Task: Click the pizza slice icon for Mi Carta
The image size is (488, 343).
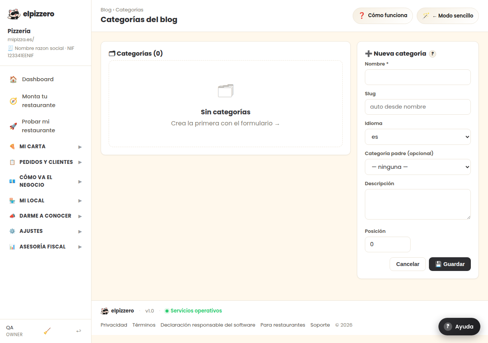Action: (x=12, y=146)
